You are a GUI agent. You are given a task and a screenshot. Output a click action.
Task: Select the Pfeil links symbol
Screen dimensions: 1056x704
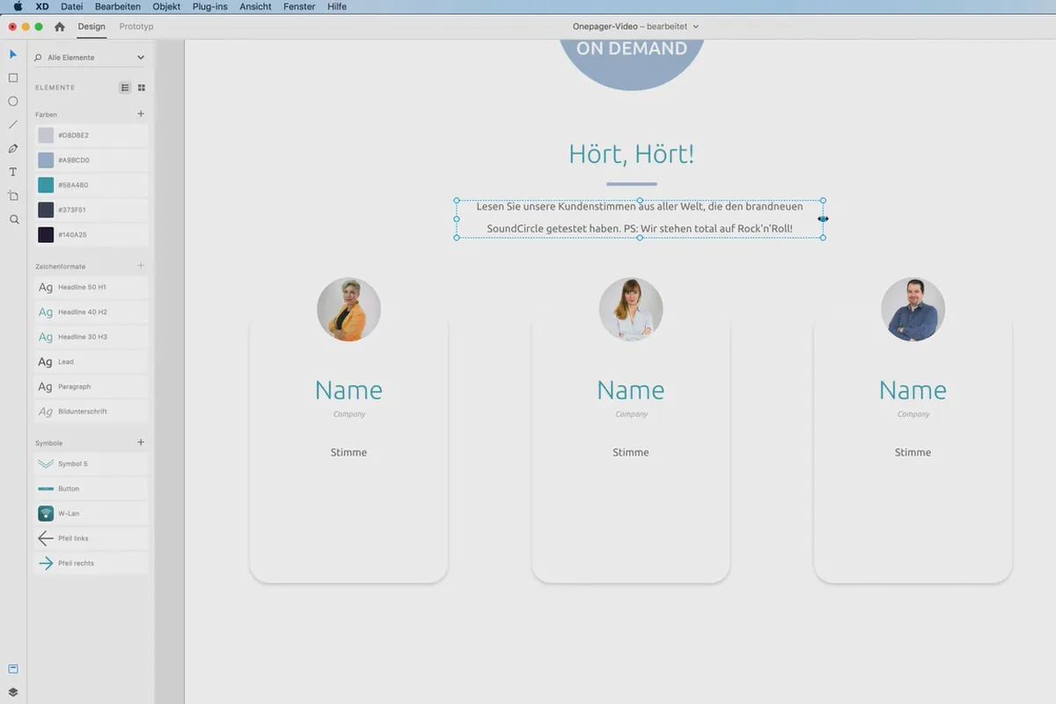point(92,539)
